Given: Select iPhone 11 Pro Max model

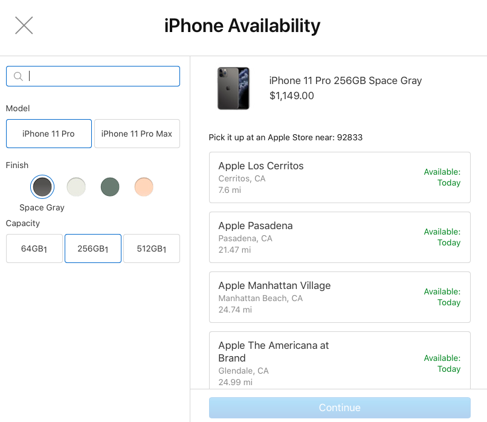Looking at the screenshot, I should tap(137, 134).
